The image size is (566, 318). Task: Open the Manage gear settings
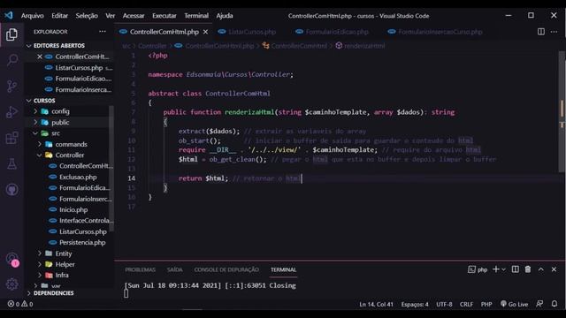point(11,284)
